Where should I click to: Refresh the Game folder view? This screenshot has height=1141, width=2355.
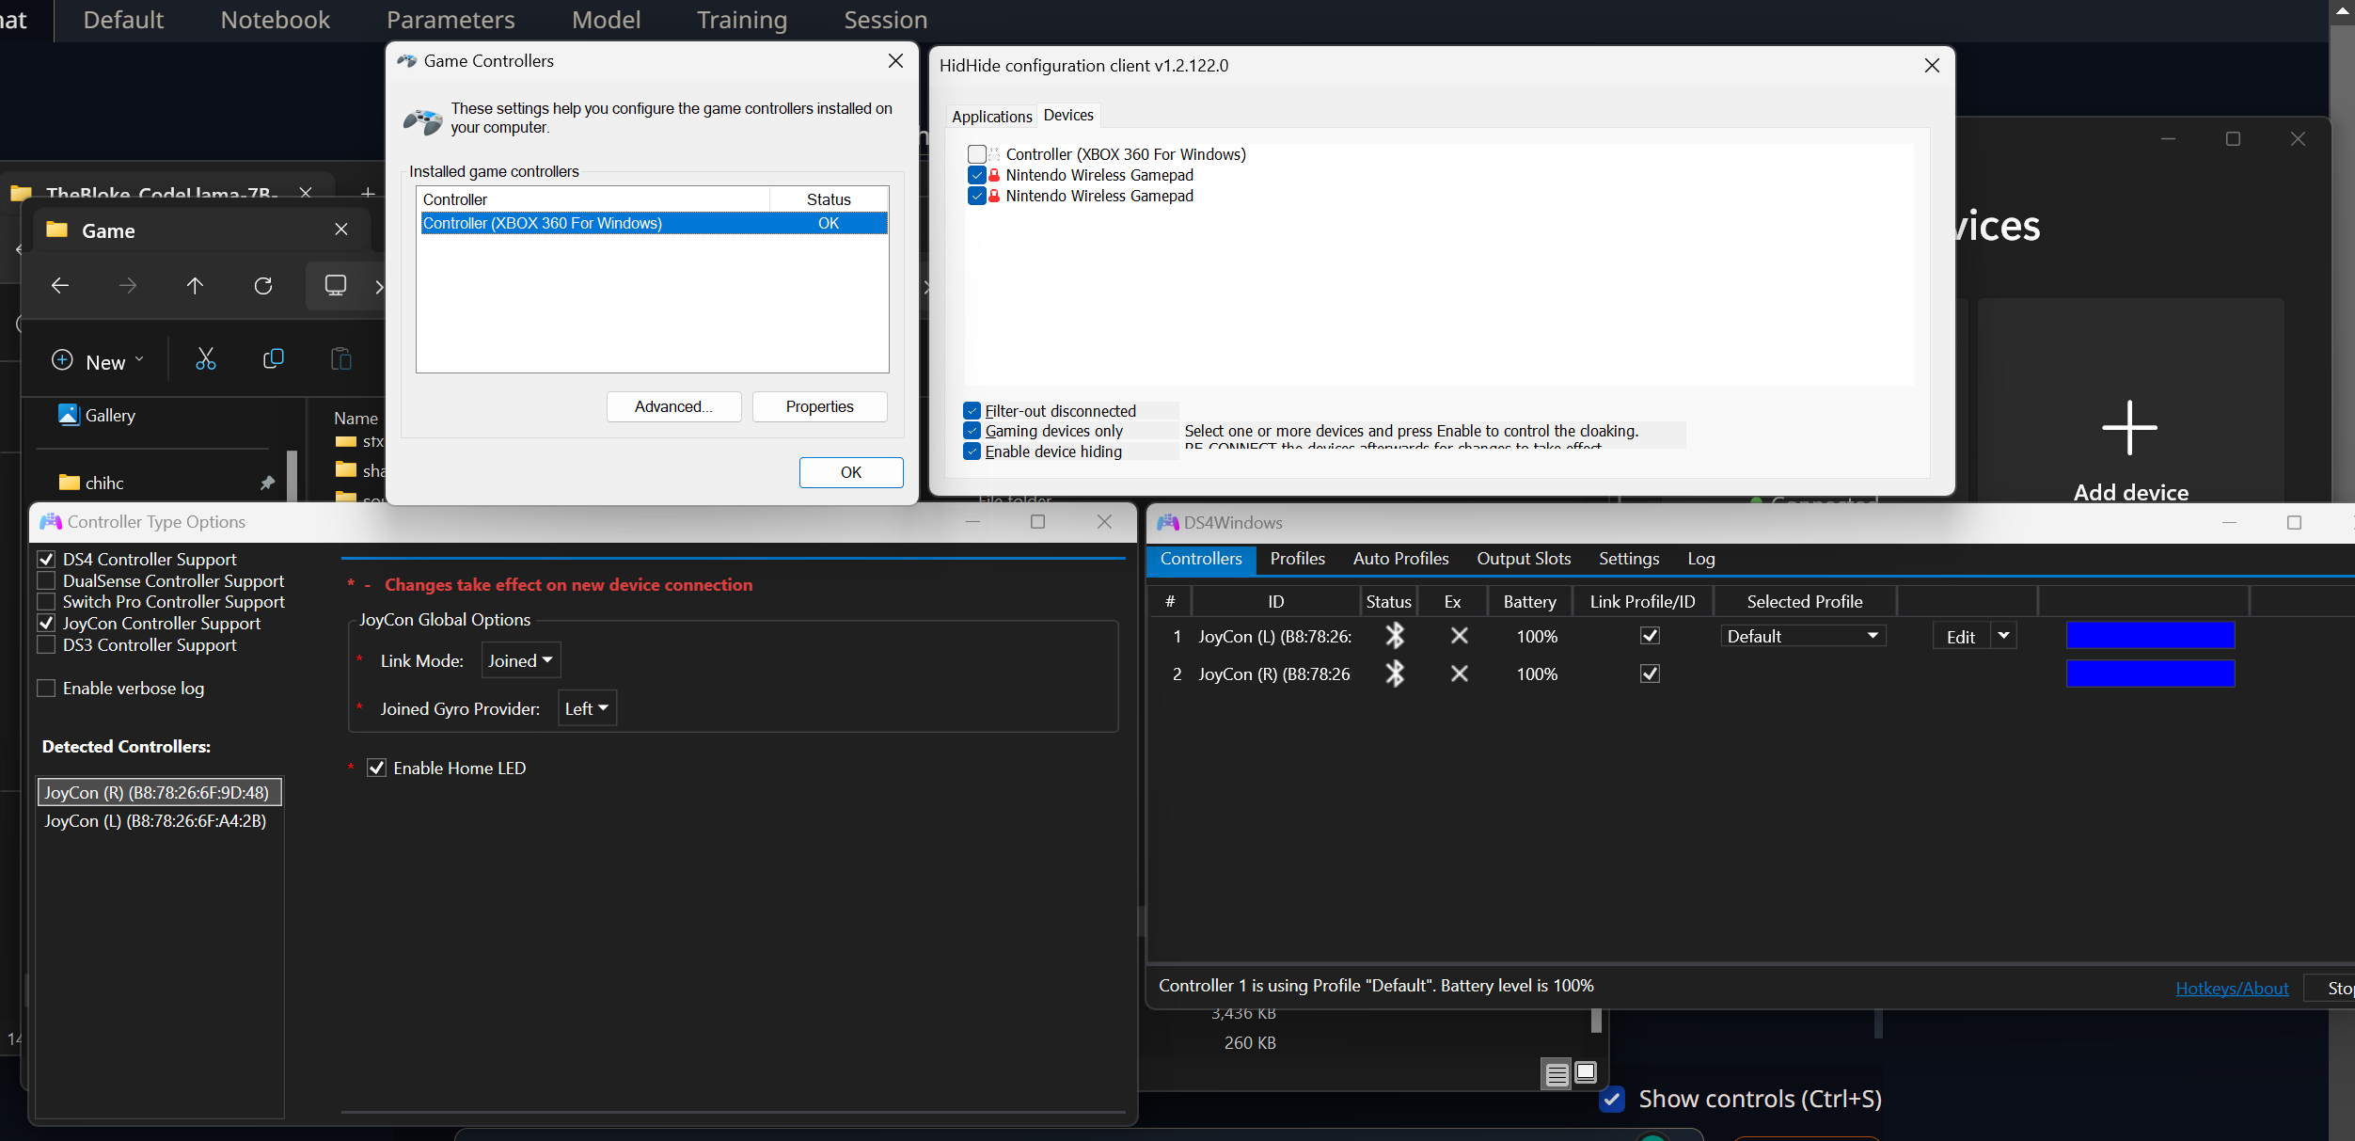point(263,285)
